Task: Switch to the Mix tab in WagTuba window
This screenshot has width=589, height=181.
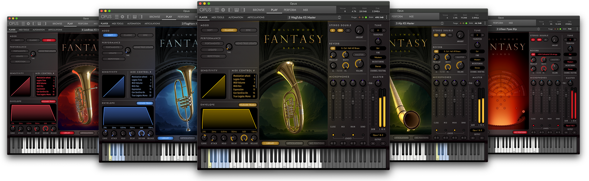Action: tap(305, 10)
